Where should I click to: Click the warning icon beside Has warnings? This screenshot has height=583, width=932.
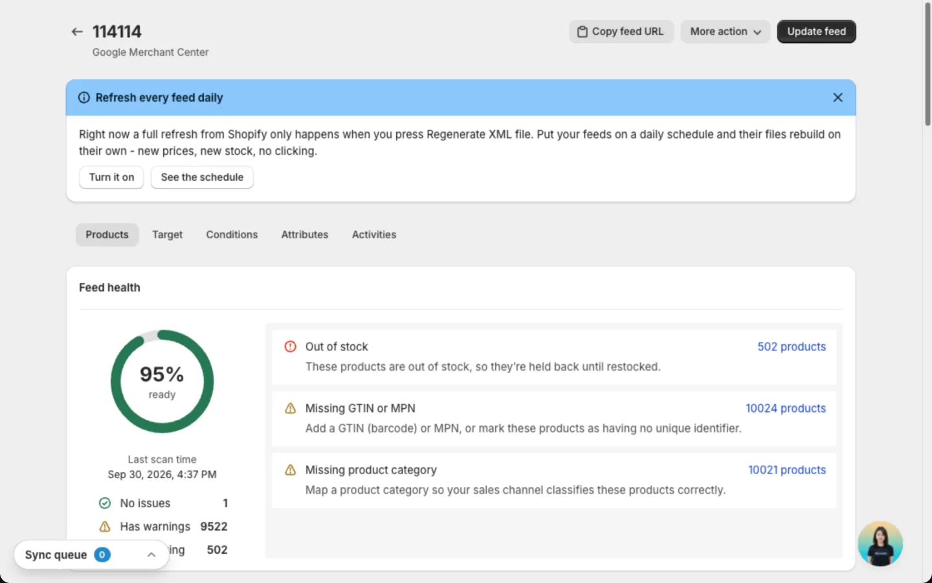coord(105,527)
